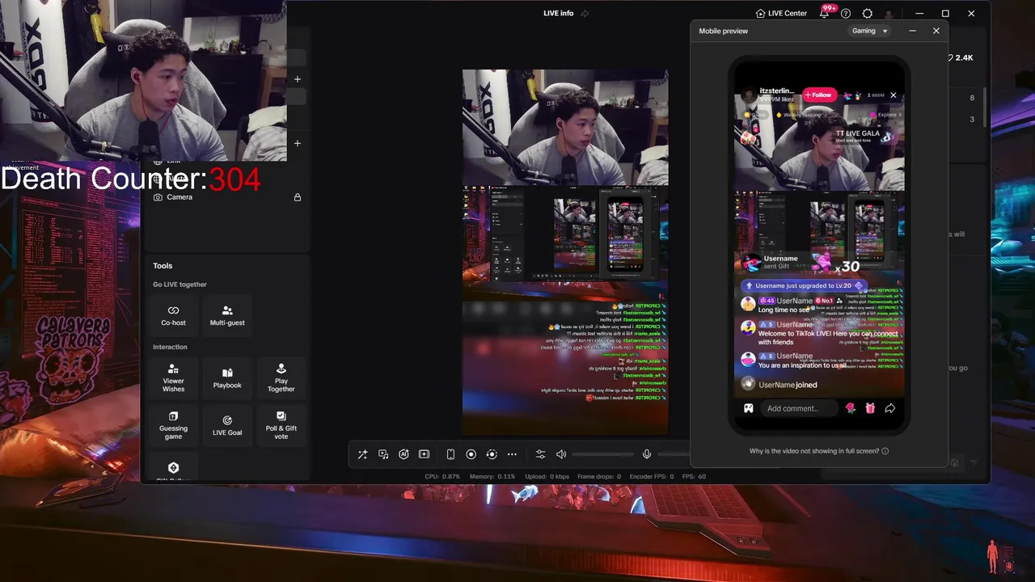Click the Add comment field
Viewport: 1035px width, 582px height.
pos(797,408)
